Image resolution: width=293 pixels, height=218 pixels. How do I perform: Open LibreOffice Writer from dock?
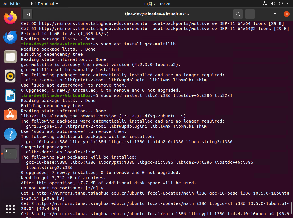click(x=10, y=95)
